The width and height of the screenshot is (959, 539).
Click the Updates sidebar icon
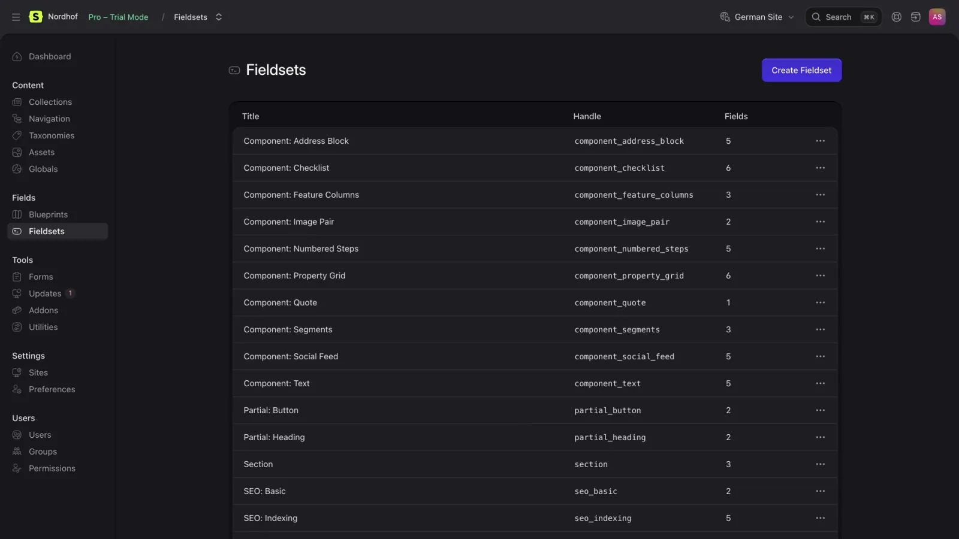[x=17, y=293]
